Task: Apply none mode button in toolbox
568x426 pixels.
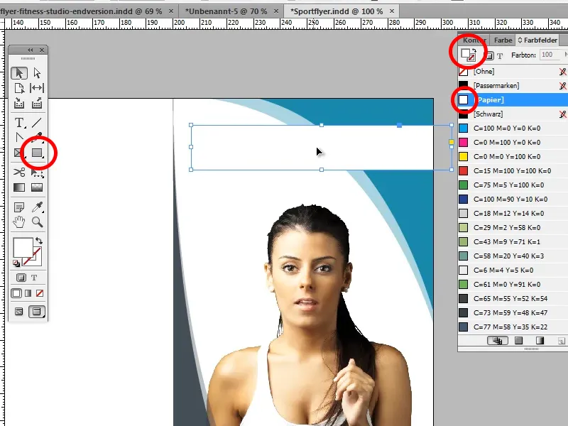Action: pyautogui.click(x=40, y=293)
